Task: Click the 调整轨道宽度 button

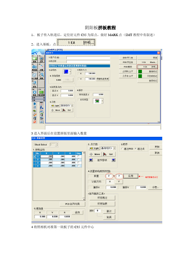Action: tap(103, 79)
